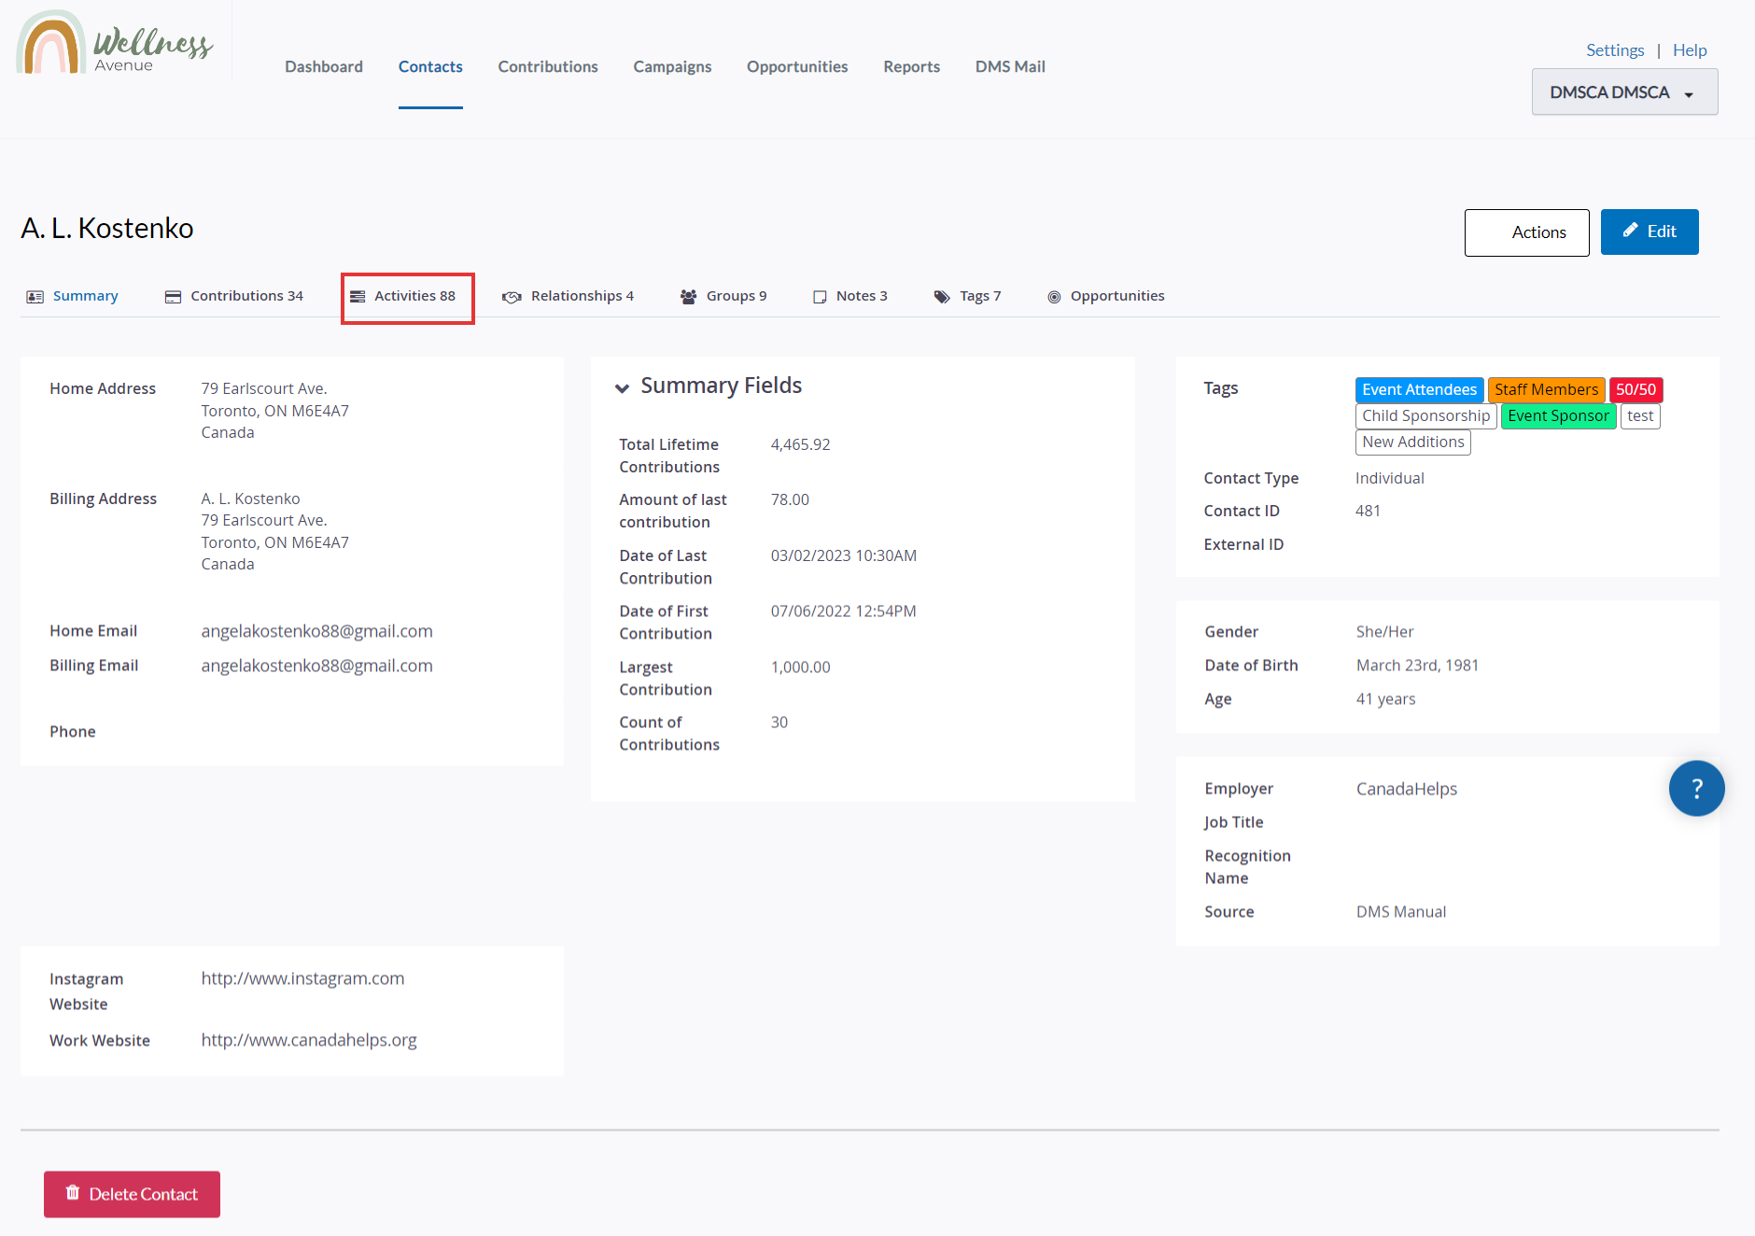Switch to the Tags 7 tab
This screenshot has width=1755, height=1236.
(967, 296)
